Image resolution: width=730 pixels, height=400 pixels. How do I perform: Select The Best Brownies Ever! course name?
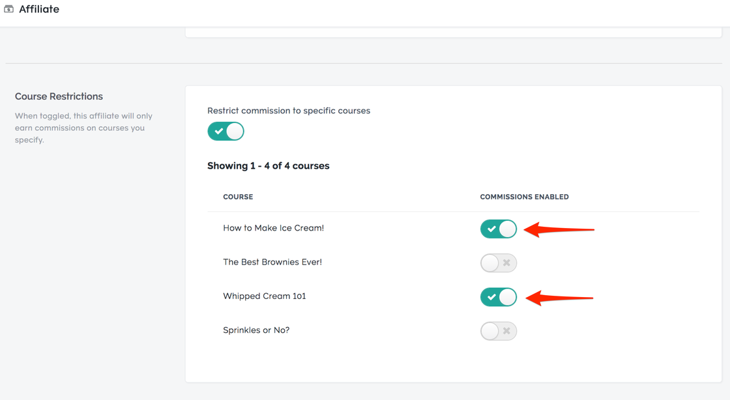272,262
